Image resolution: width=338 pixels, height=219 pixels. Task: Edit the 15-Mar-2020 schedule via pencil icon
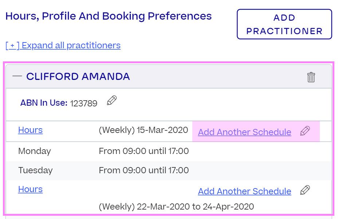[x=305, y=131]
